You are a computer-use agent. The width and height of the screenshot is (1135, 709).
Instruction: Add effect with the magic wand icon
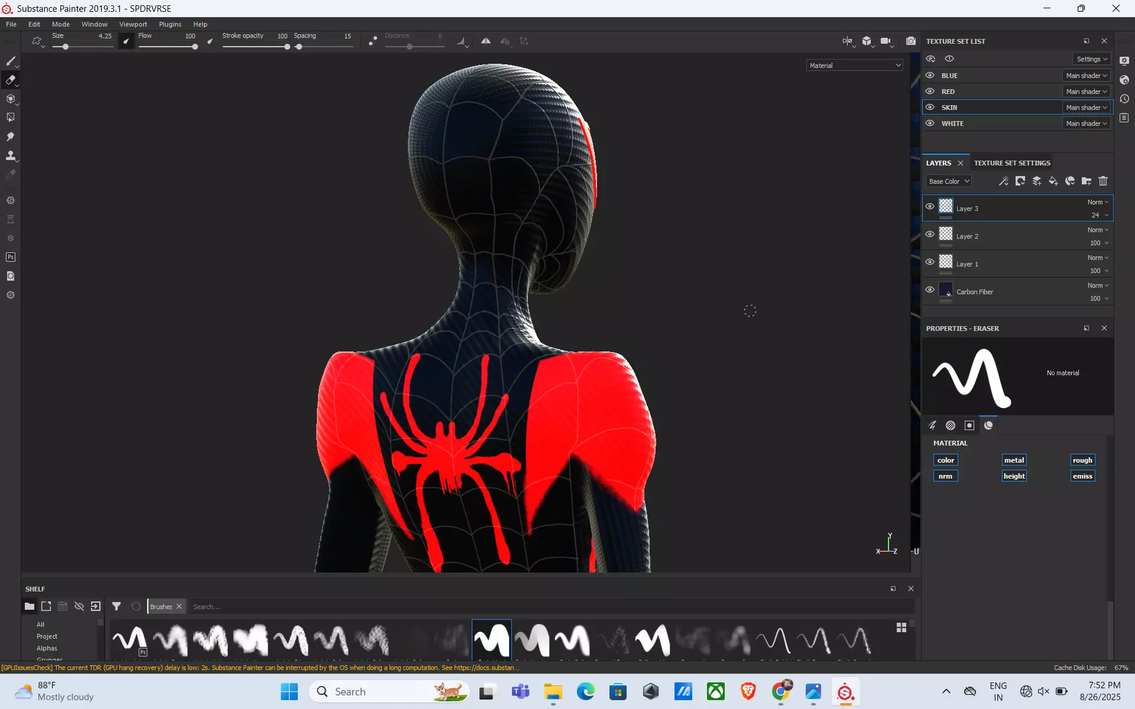pos(1003,181)
